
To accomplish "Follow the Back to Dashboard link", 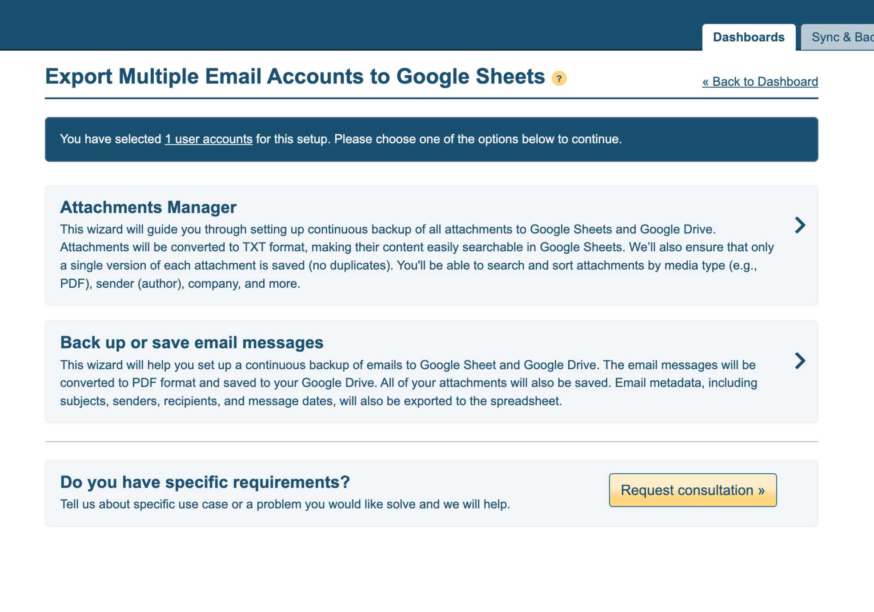I will point(760,82).
